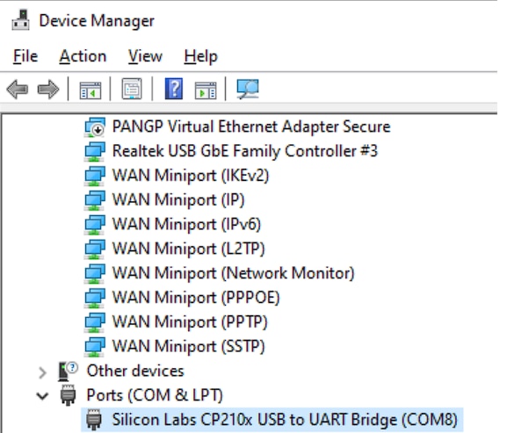Open the View menu
The image size is (507, 433).
pos(145,56)
